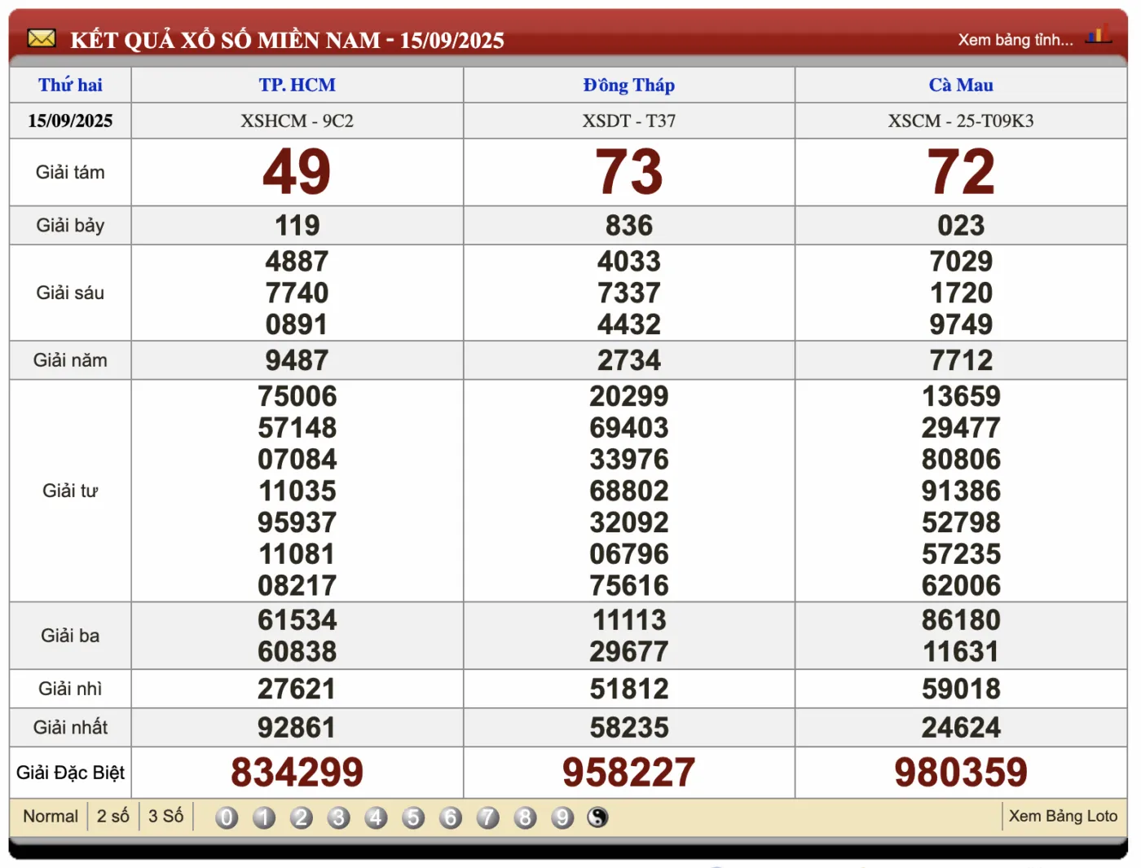The height and width of the screenshot is (868, 1141).
Task: Click the envelope icon in the header
Action: 42,38
